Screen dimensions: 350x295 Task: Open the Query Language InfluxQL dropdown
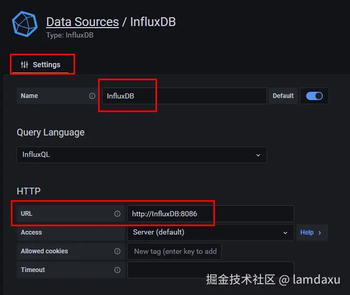click(x=141, y=155)
